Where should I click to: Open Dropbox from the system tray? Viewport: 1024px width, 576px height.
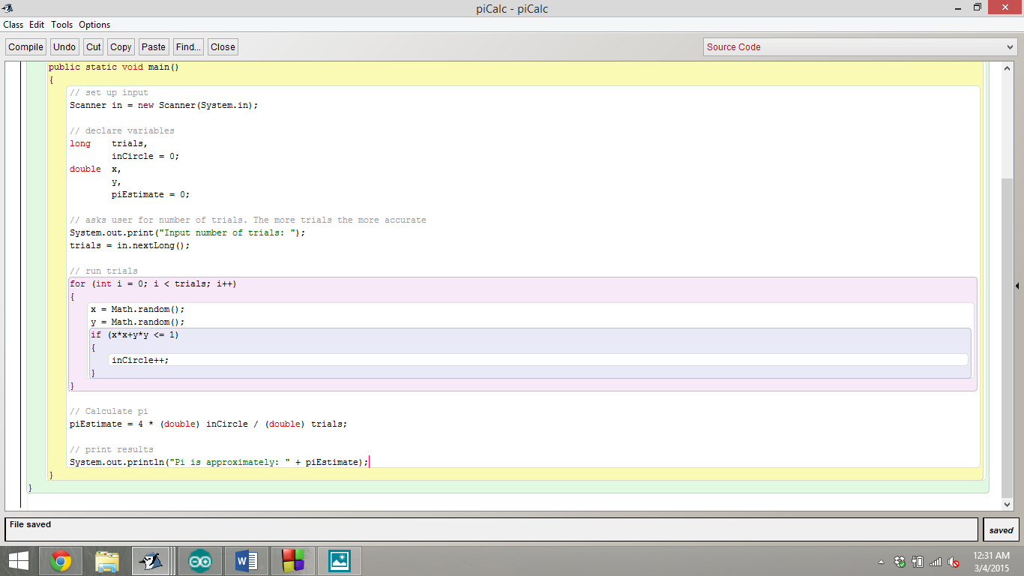tap(898, 560)
